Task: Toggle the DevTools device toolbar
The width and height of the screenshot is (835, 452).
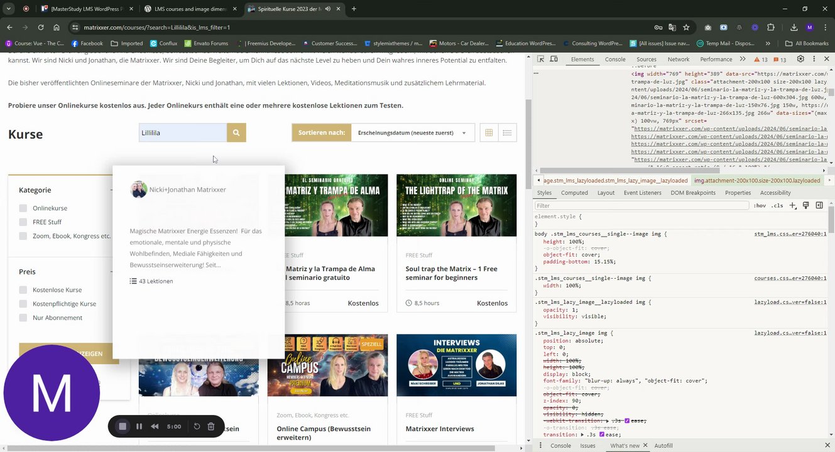Action: coord(554,59)
